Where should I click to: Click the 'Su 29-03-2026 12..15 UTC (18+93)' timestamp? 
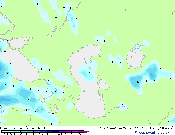pyautogui.click(x=137, y=128)
